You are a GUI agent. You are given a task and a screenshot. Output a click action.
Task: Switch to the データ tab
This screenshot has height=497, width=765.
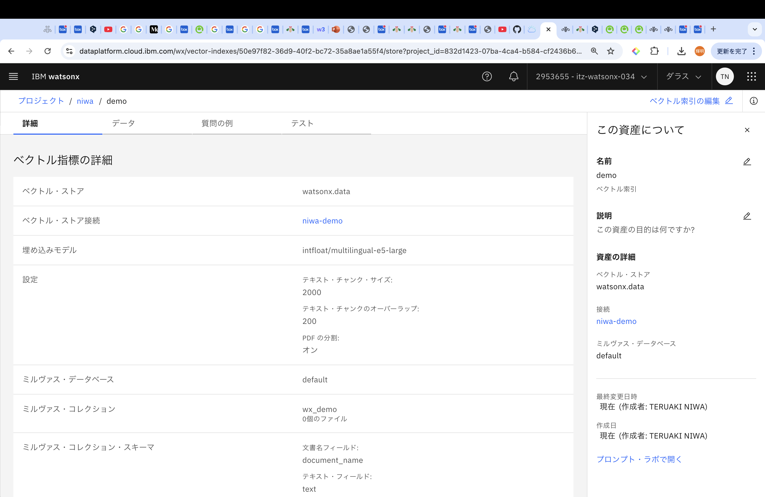point(123,123)
